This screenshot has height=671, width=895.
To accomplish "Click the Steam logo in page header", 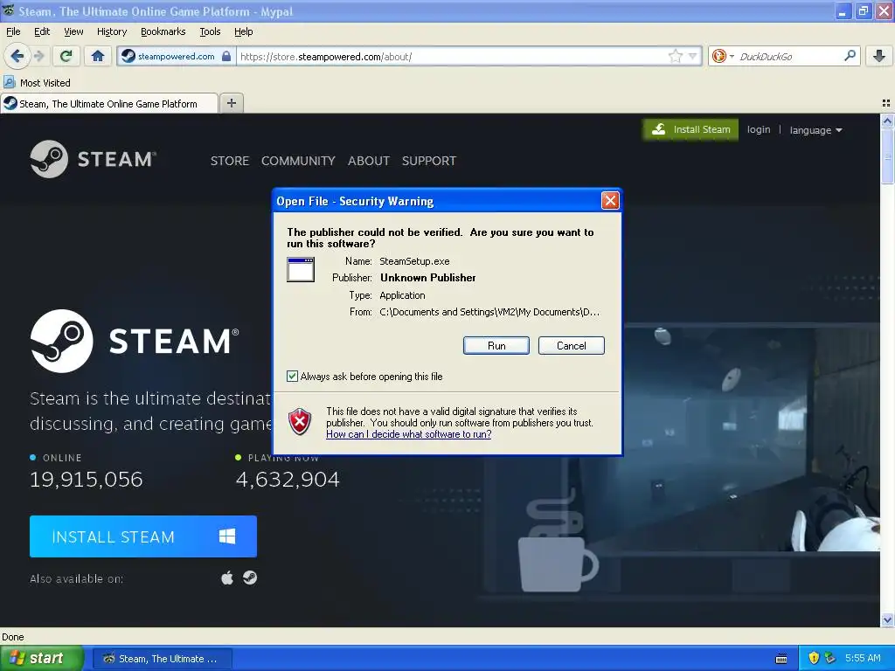I will coord(94,159).
